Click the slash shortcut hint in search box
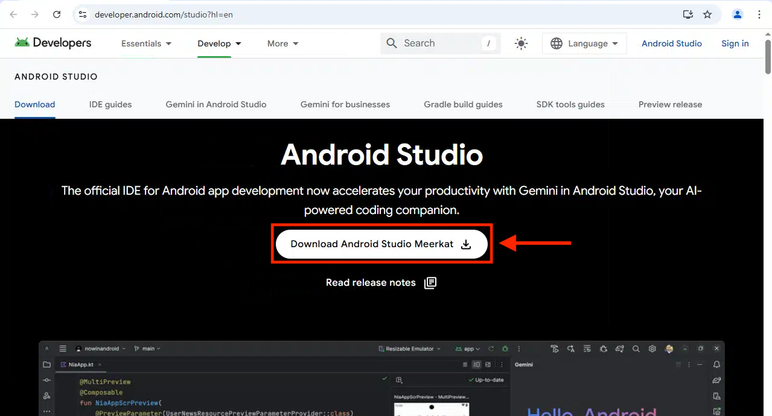 click(x=488, y=43)
